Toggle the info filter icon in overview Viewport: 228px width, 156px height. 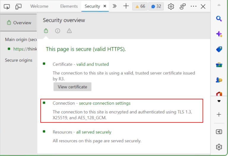click(58, 31)
